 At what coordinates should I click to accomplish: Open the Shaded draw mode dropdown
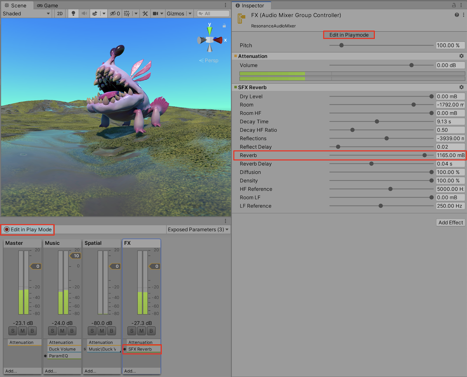pos(26,13)
